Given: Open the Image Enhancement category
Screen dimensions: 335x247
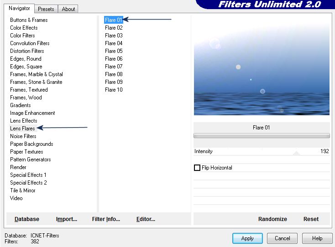Looking at the screenshot, I should [32, 113].
